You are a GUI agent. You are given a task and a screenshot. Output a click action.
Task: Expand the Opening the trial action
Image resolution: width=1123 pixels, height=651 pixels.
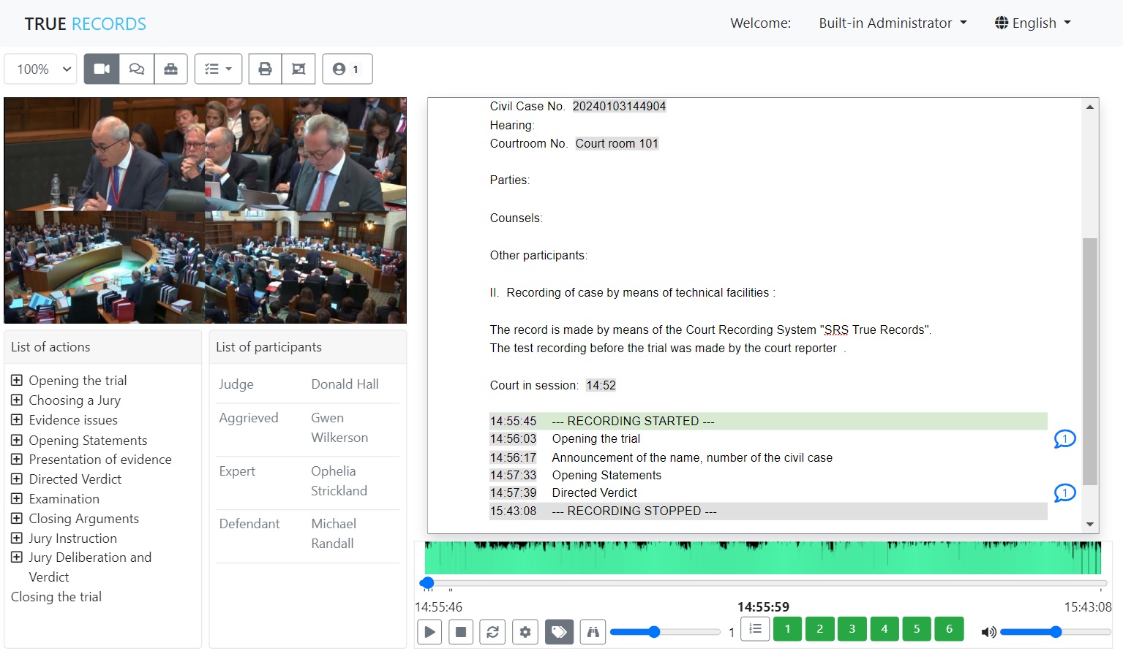(16, 380)
